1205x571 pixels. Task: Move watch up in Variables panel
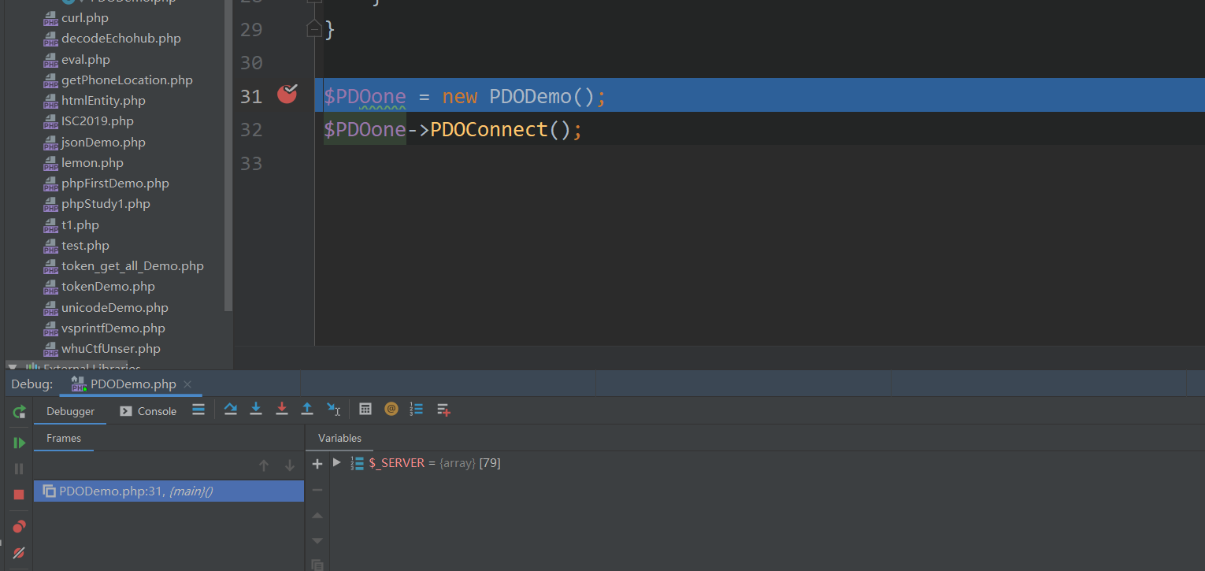pyautogui.click(x=317, y=515)
